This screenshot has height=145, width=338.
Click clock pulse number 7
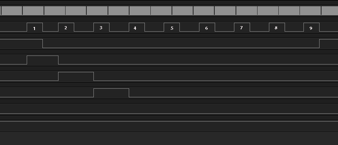[x=242, y=27]
